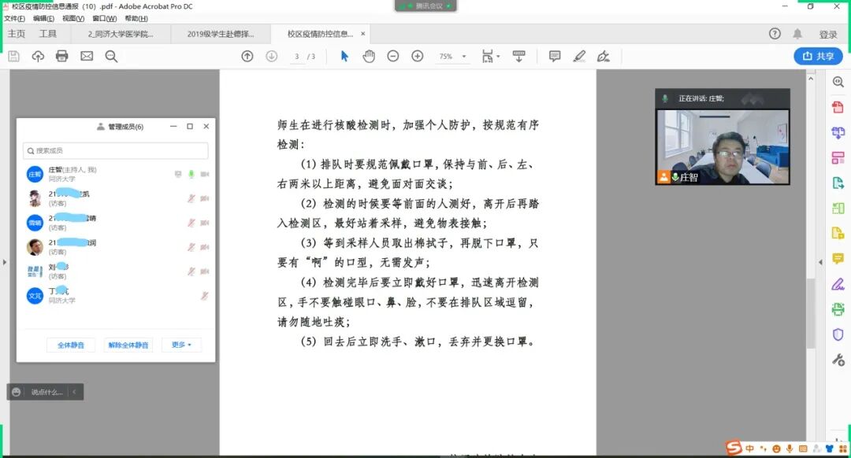851x458 pixels.
Task: Select the Hand tool in the toolbar
Action: [368, 56]
